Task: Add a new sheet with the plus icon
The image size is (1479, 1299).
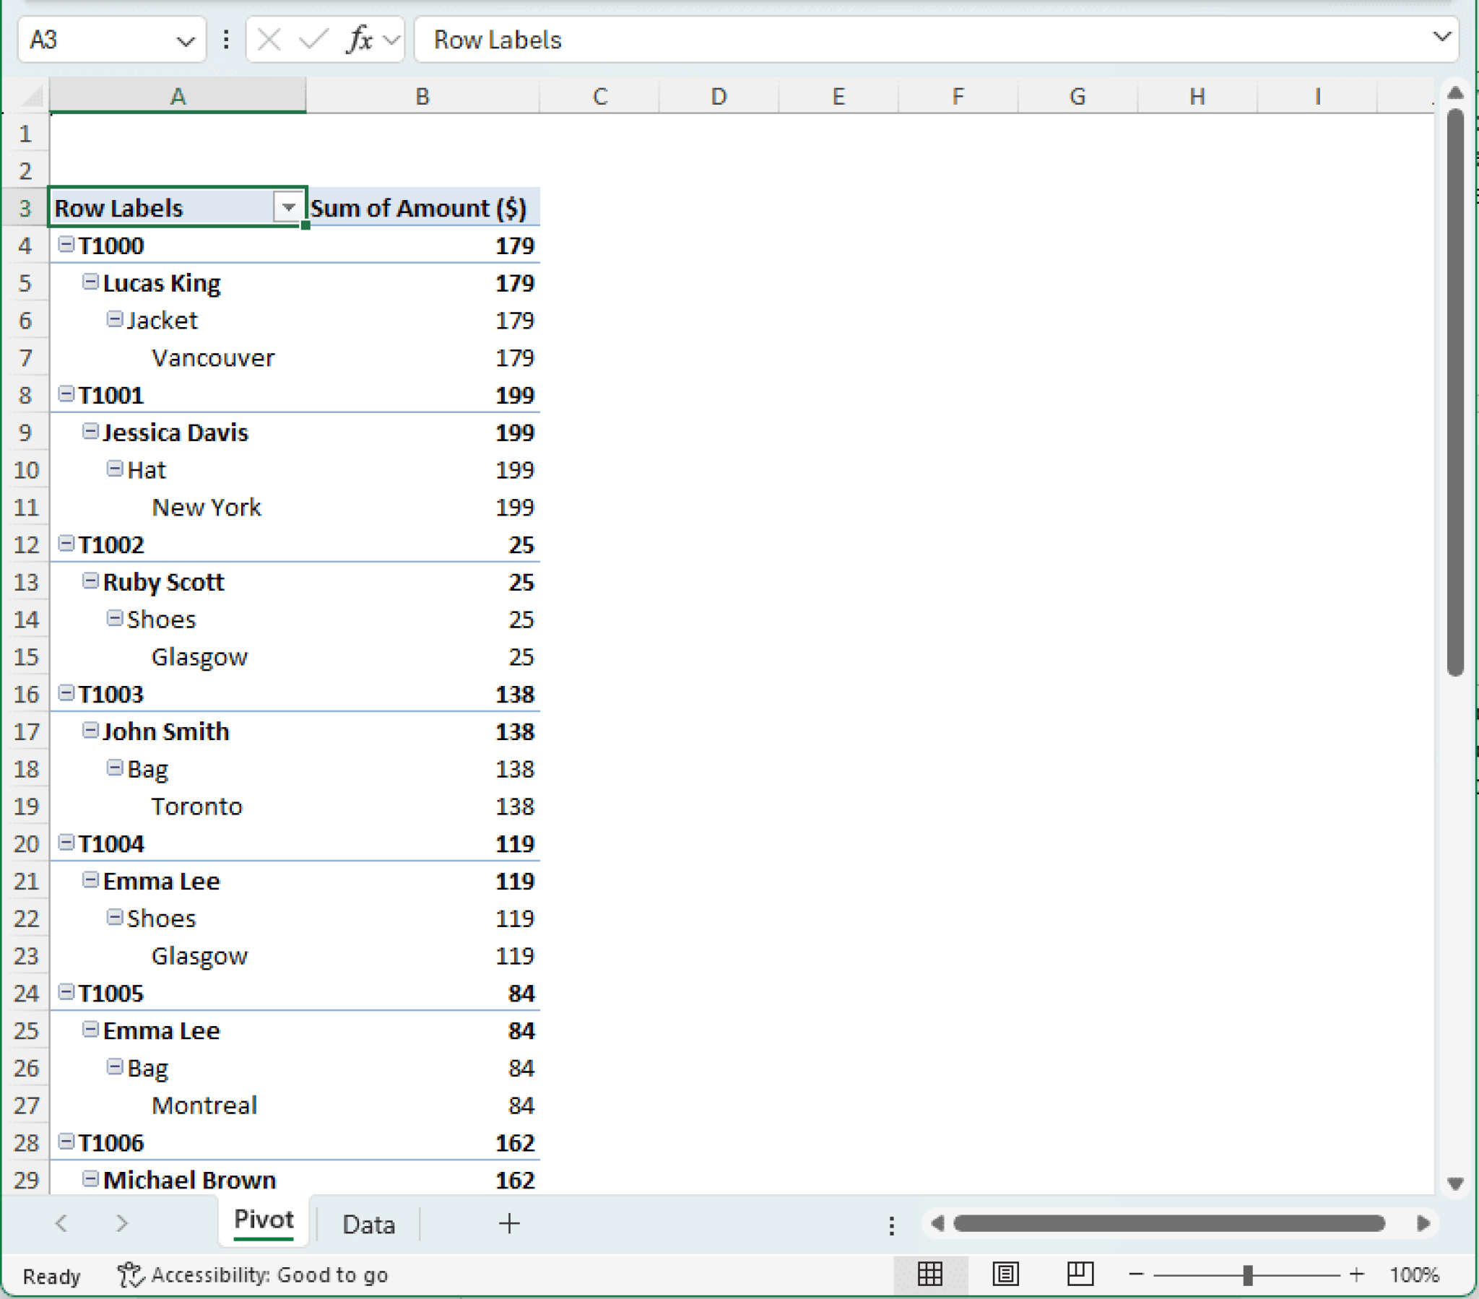Action: coord(509,1225)
